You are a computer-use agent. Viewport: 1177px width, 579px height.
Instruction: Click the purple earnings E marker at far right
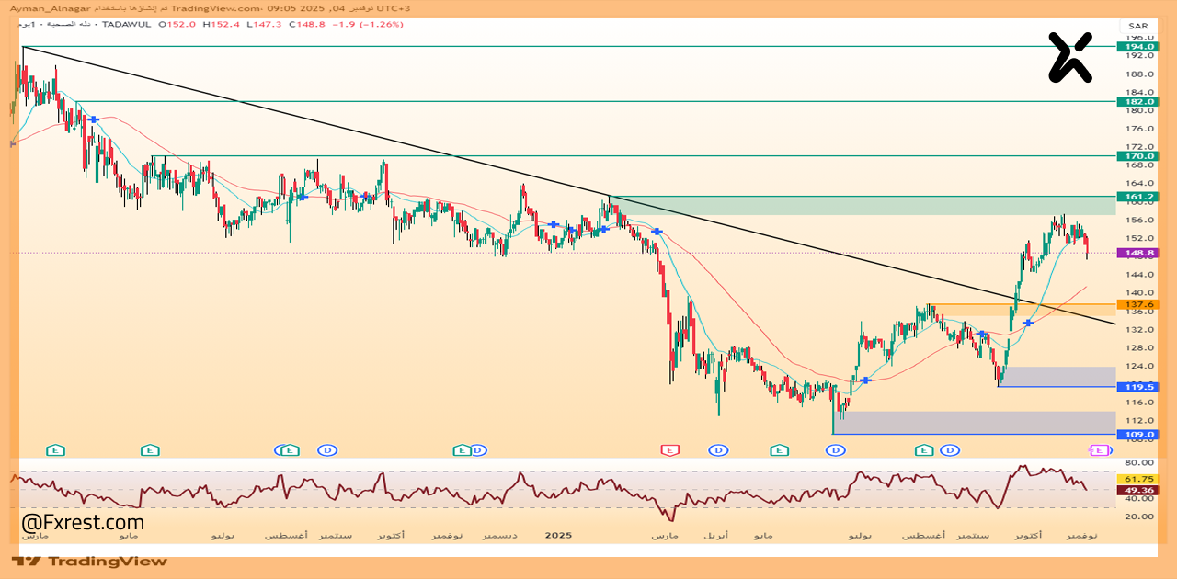click(x=1098, y=450)
